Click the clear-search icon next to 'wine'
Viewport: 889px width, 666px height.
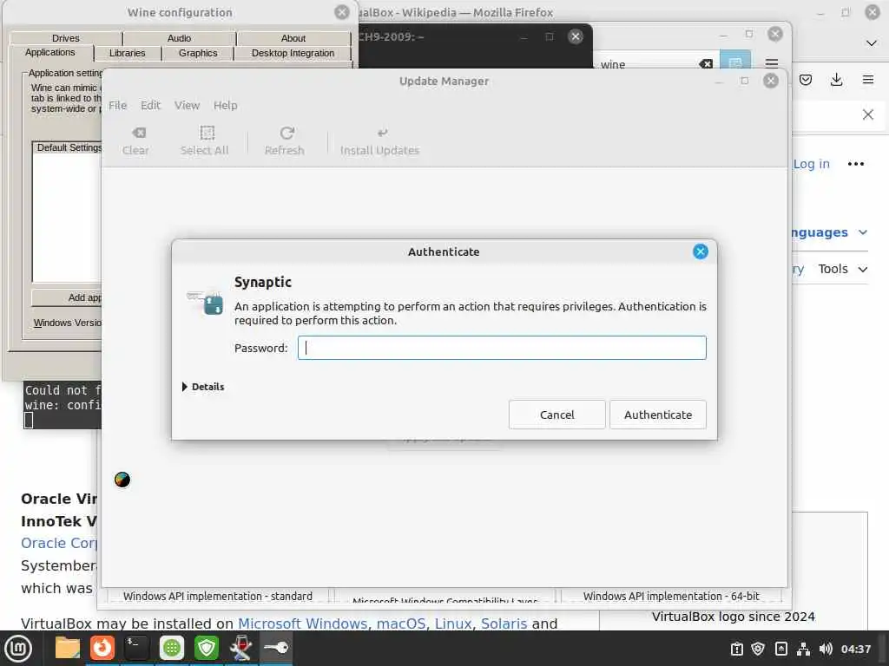coord(706,64)
